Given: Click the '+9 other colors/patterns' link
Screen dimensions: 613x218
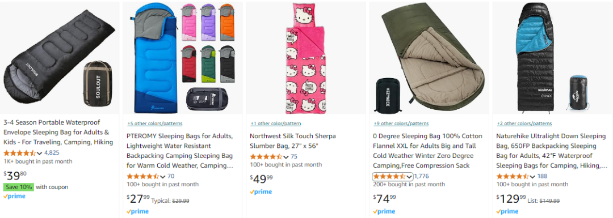Looking at the screenshot, I should [x=401, y=123].
